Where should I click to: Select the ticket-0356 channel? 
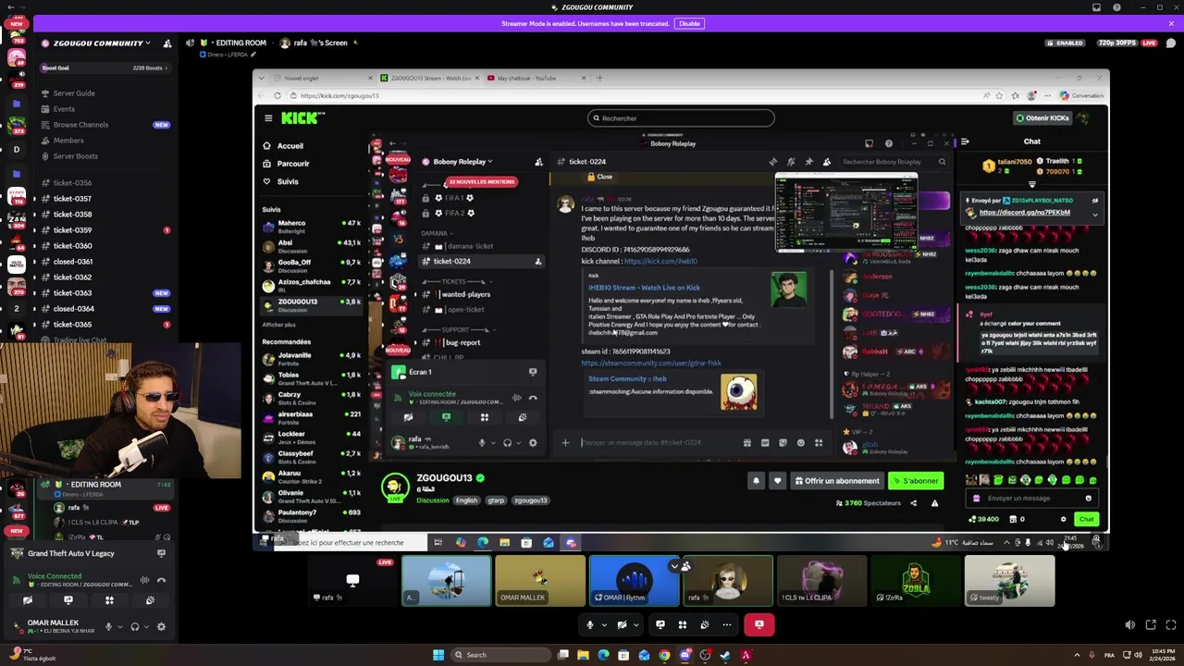pos(72,183)
